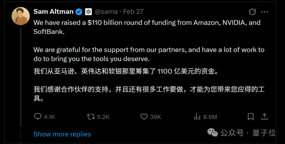Click the blue verified checkmark badge
The height and width of the screenshot is (144, 285).
point(79,12)
